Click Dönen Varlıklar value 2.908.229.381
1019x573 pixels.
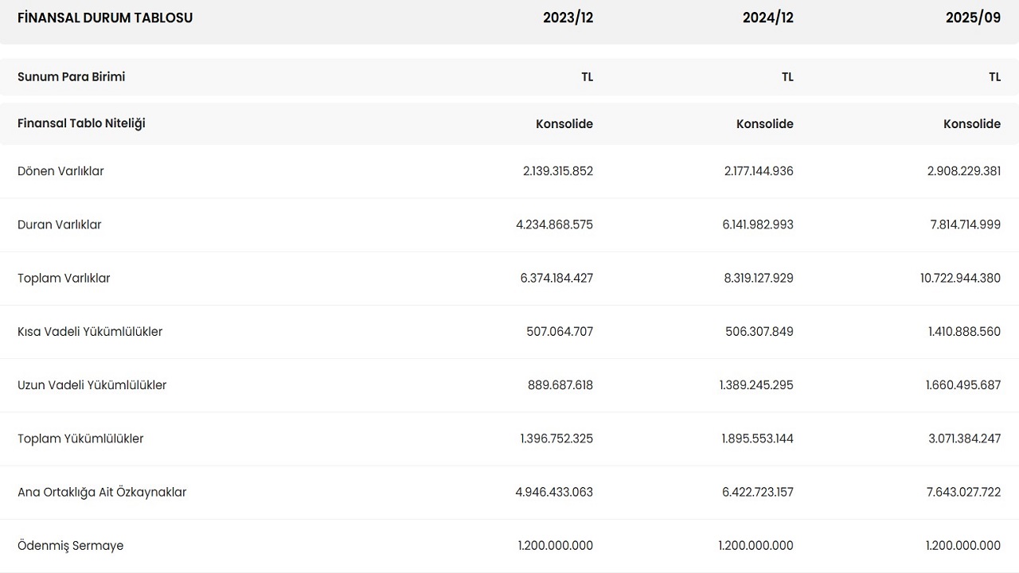[x=964, y=171]
